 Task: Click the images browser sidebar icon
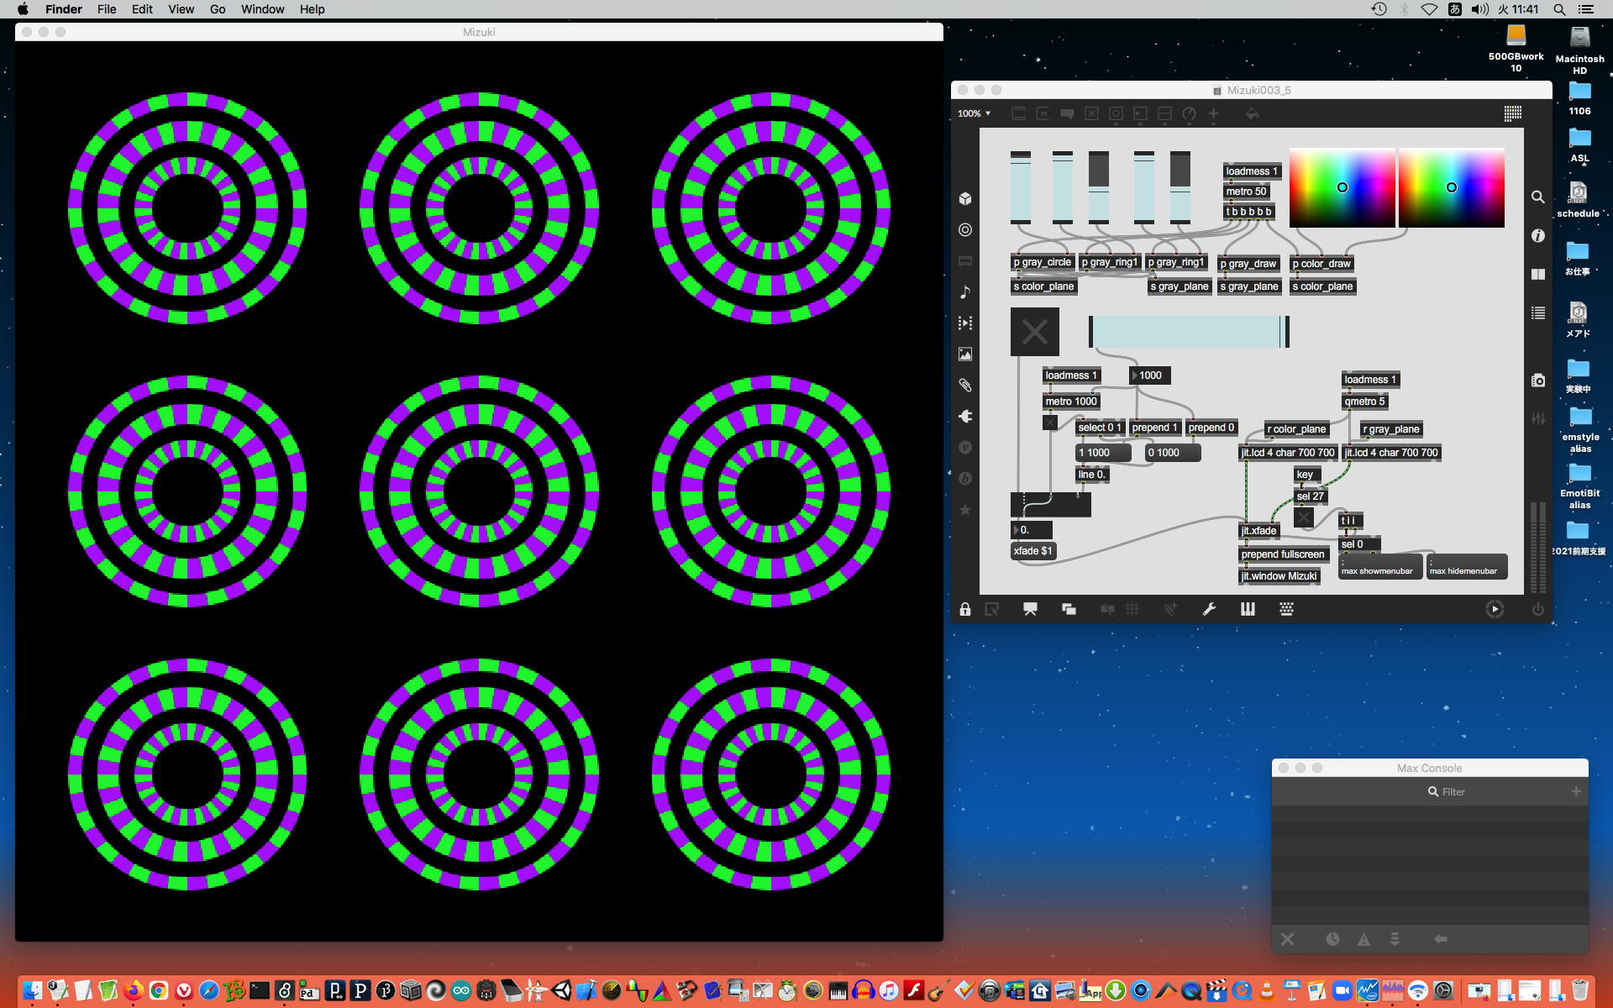coord(965,354)
